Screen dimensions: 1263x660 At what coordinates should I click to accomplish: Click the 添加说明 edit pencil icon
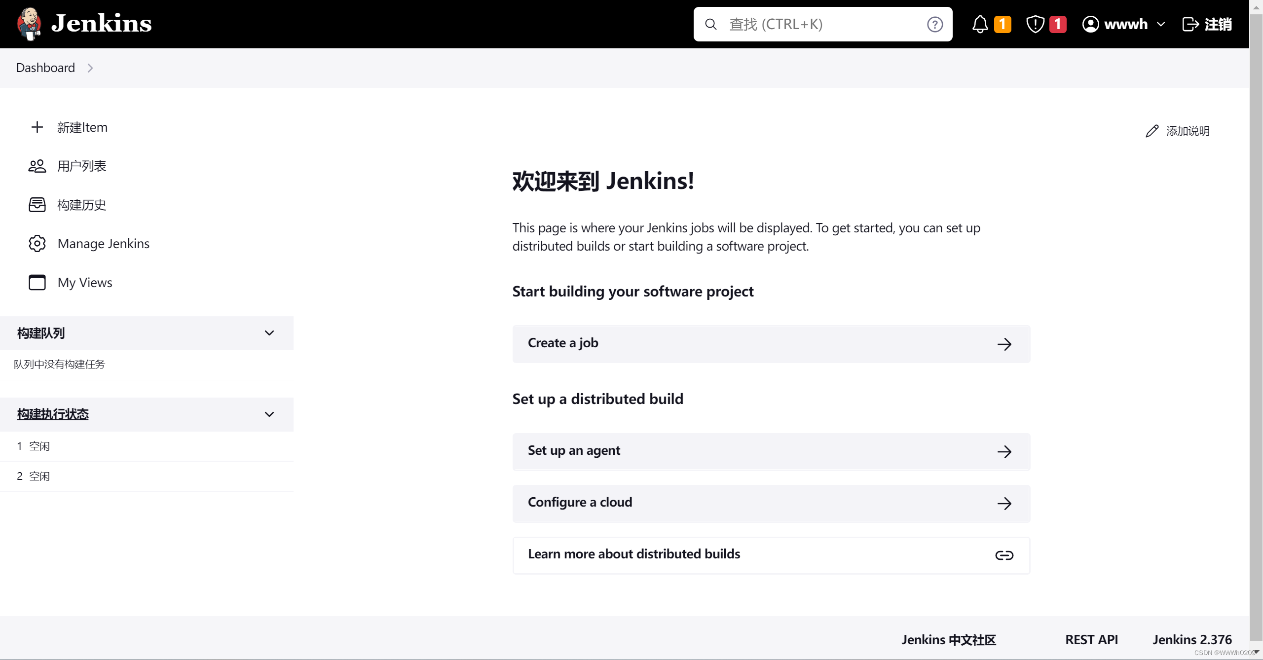click(1153, 130)
